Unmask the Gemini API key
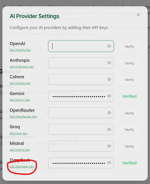The image size is (150, 184). point(109,96)
